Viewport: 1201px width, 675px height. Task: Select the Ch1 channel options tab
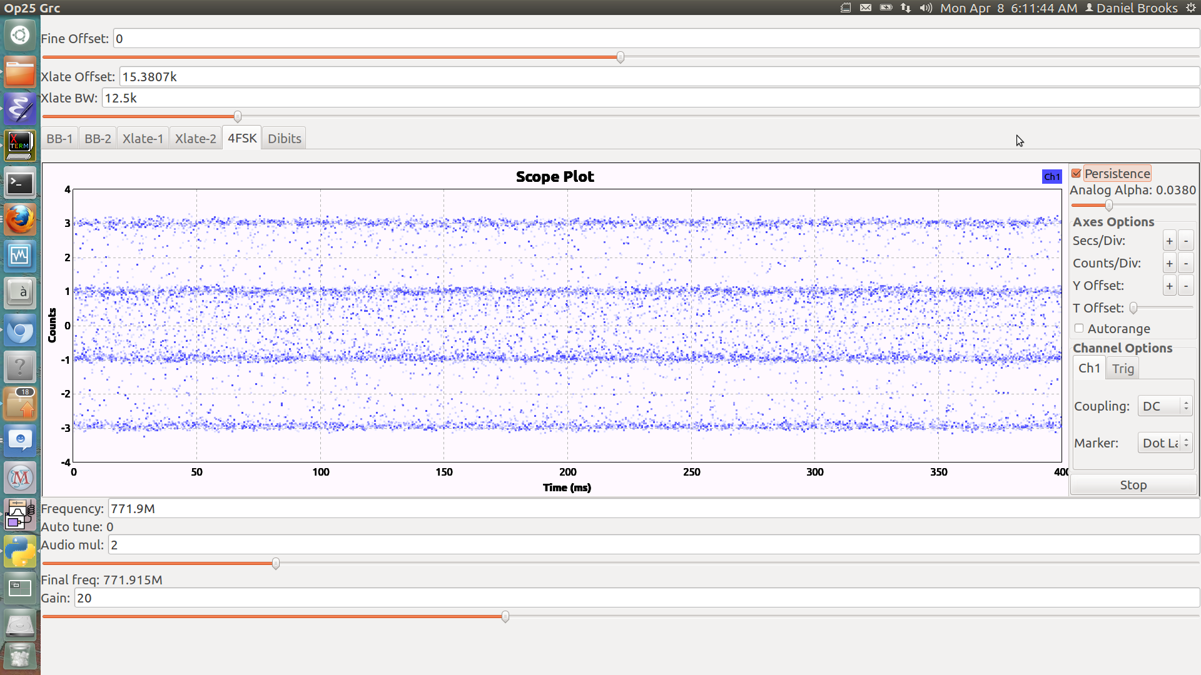1089,368
